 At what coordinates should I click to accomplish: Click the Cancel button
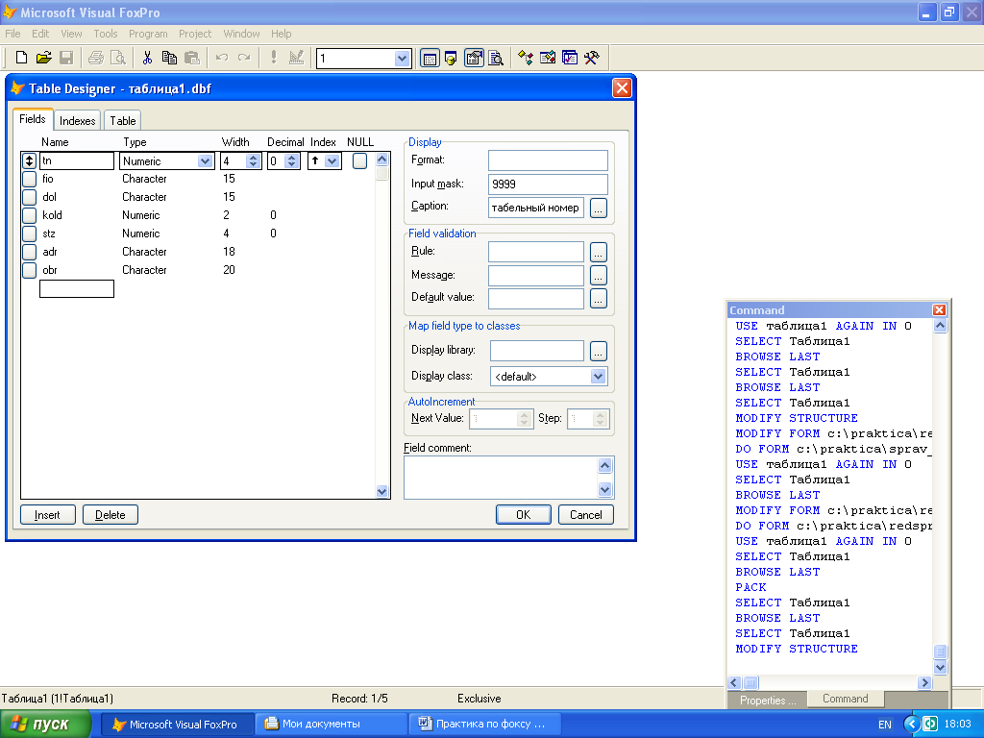[585, 515]
